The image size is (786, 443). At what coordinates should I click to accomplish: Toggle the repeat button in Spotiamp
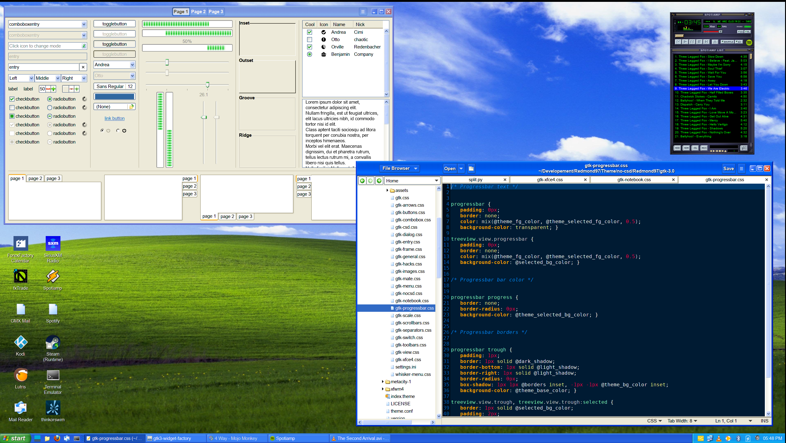739,42
